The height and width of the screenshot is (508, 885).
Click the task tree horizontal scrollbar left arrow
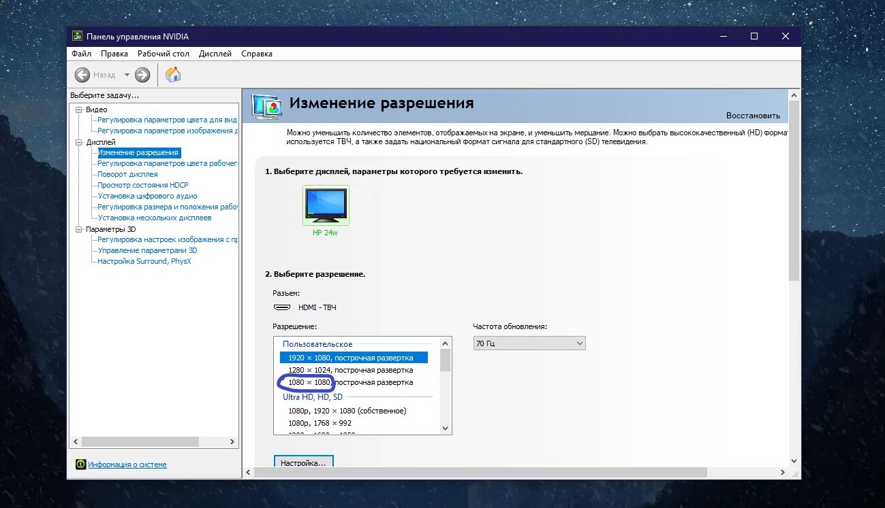pos(76,441)
